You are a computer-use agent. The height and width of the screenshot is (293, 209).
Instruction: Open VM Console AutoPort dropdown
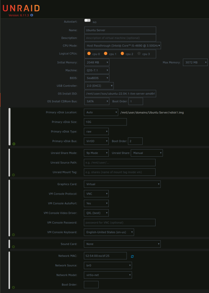click(96, 203)
